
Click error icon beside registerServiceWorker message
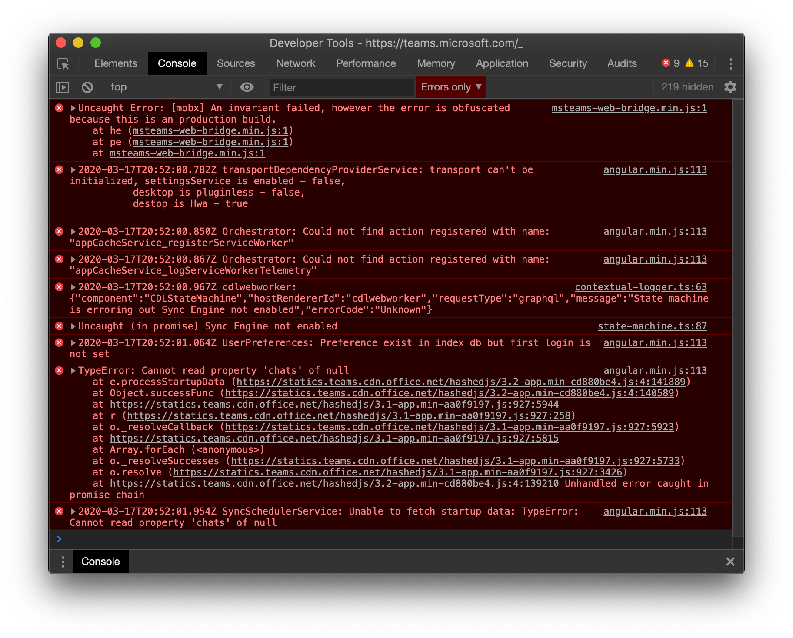(x=60, y=231)
